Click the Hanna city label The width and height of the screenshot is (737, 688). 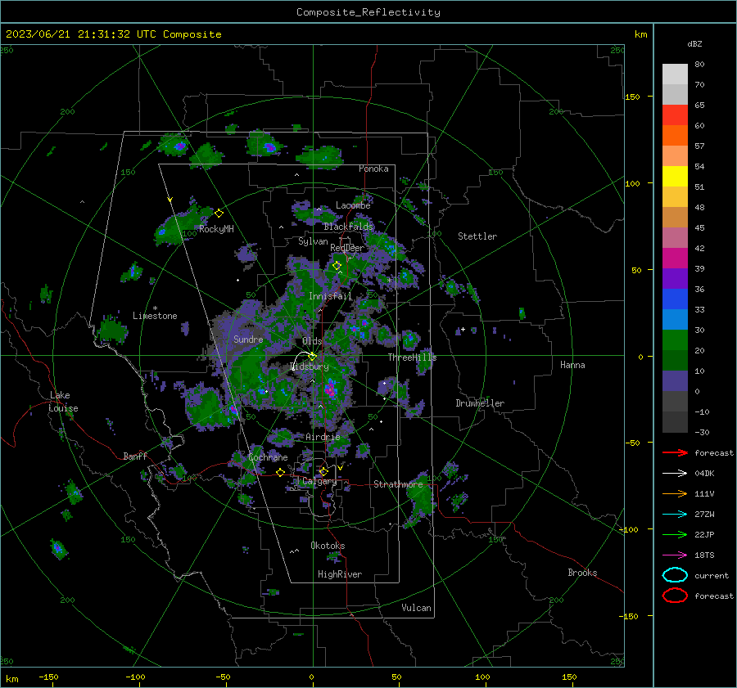tap(572, 365)
